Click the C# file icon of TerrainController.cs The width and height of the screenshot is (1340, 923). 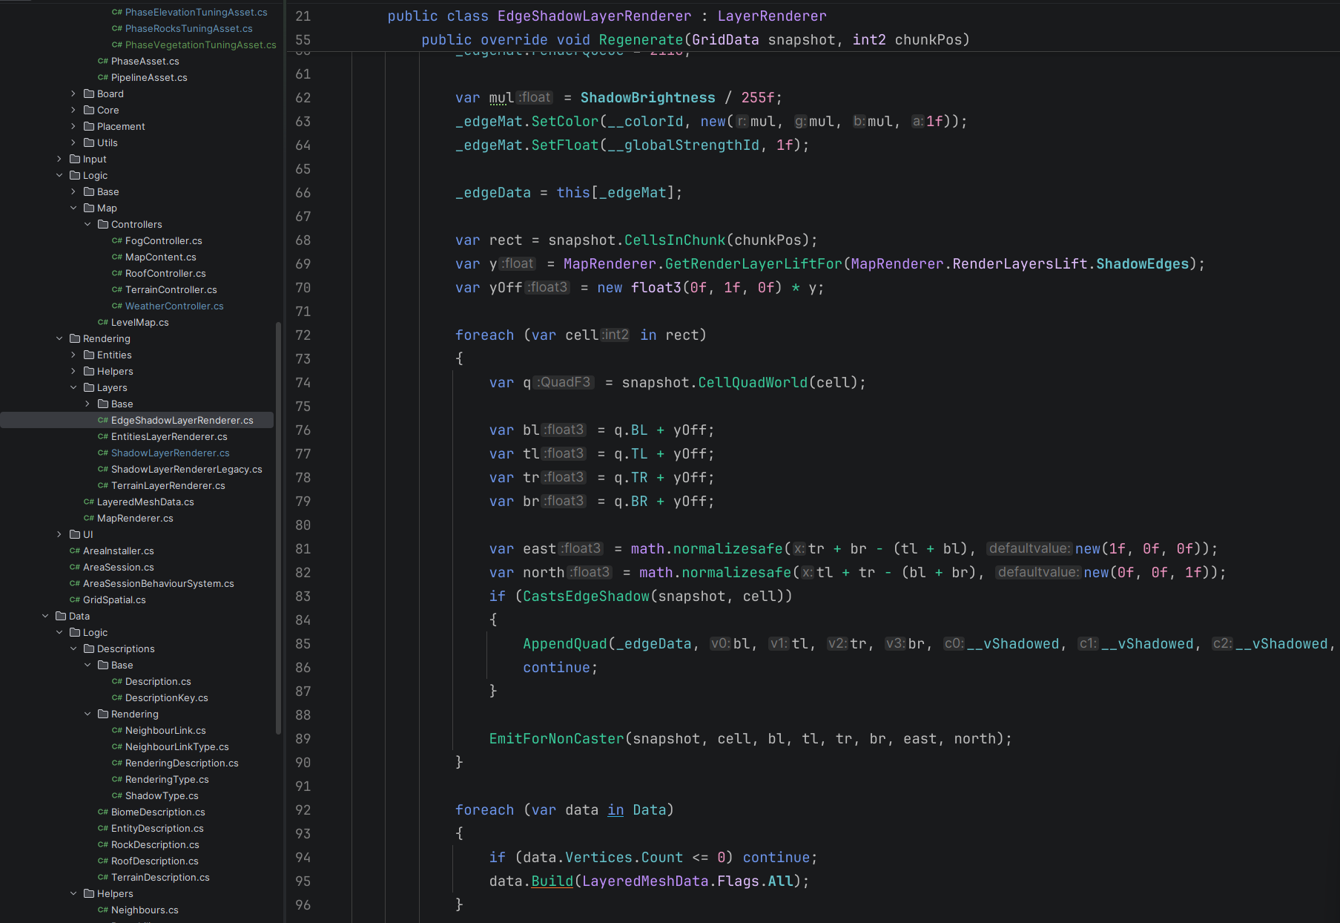[117, 290]
